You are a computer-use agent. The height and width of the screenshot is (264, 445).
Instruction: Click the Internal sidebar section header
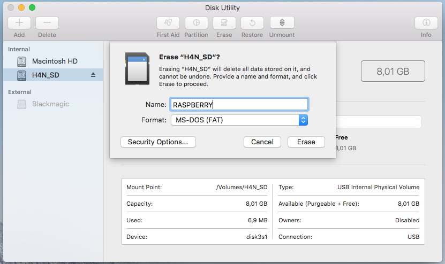[19, 49]
